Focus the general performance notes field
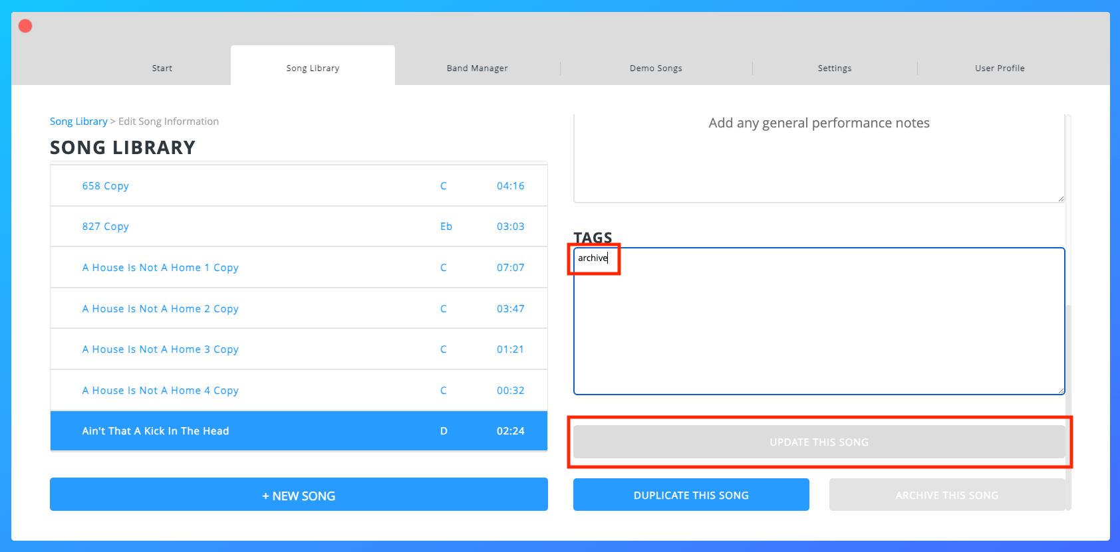This screenshot has height=552, width=1120. pyautogui.click(x=819, y=158)
